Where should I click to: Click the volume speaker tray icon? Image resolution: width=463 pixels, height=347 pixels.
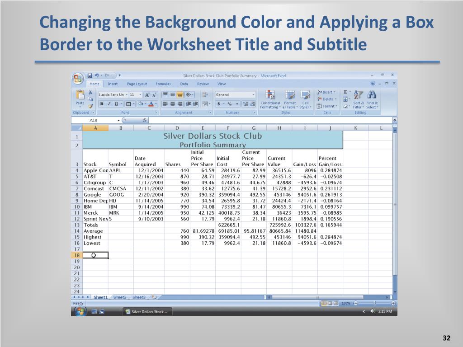tap(373, 311)
